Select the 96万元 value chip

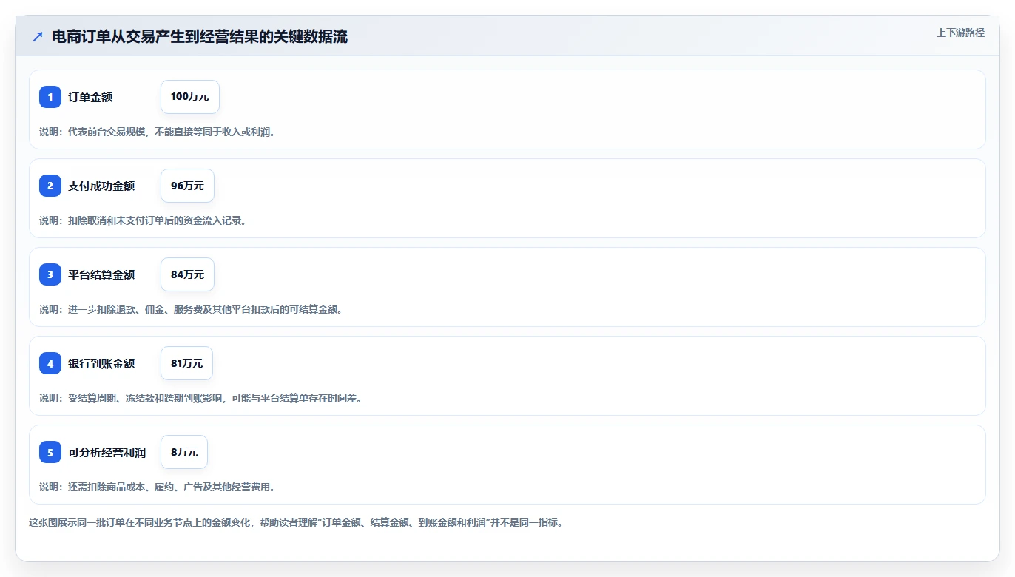click(187, 186)
